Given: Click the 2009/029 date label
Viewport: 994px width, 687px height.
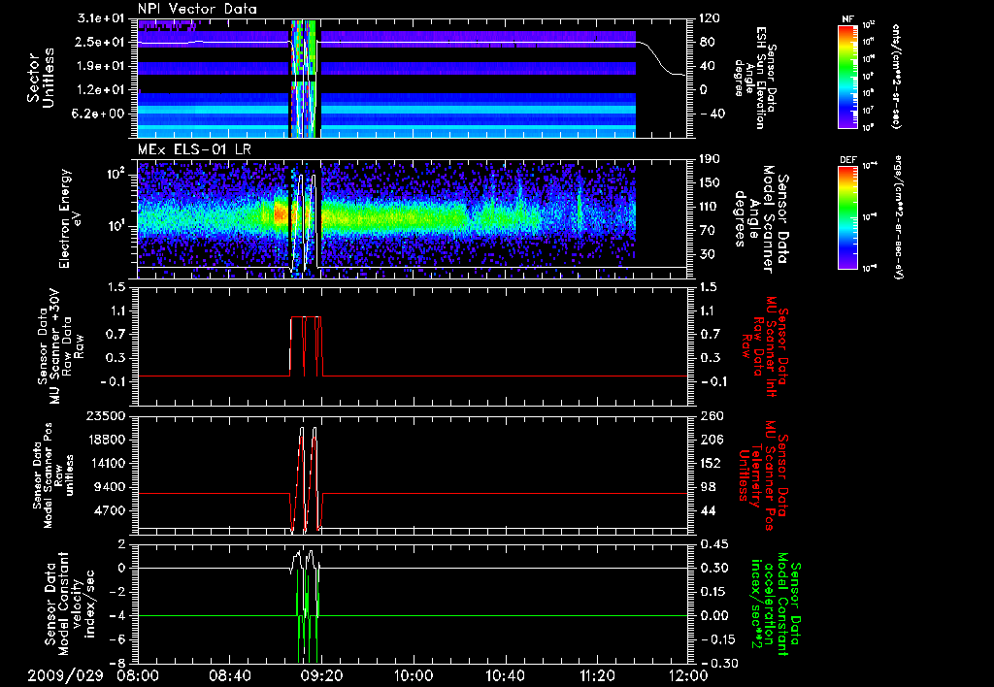Looking at the screenshot, I should (x=65, y=675).
